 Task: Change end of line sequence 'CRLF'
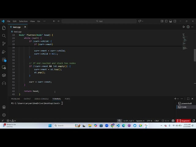pyautogui.click(x=157, y=121)
